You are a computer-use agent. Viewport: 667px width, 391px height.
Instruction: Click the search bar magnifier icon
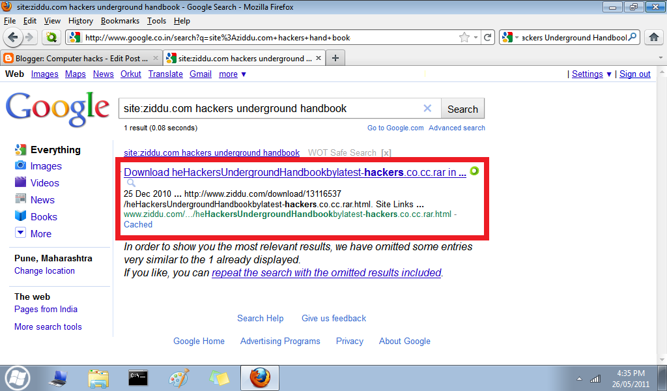coord(632,37)
